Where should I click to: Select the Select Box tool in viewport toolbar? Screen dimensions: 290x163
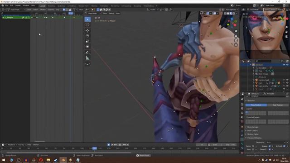click(x=87, y=19)
